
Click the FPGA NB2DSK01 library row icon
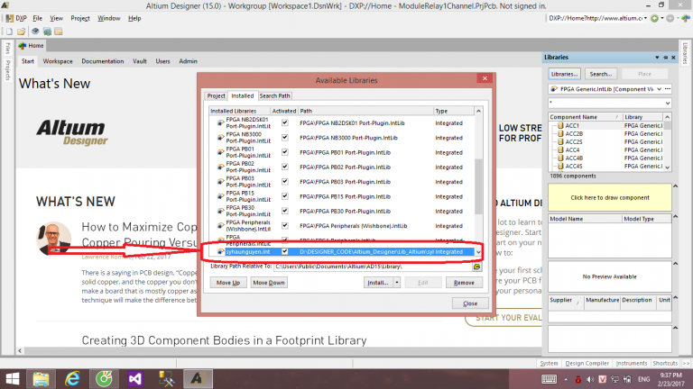click(x=220, y=123)
